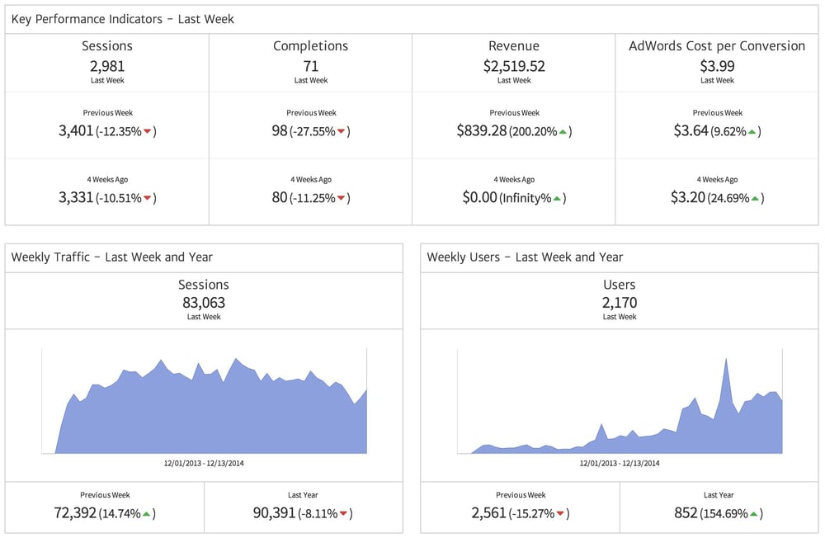The image size is (825, 538).
Task: Click the red down arrow beside -11.25%
Action: pyautogui.click(x=341, y=198)
